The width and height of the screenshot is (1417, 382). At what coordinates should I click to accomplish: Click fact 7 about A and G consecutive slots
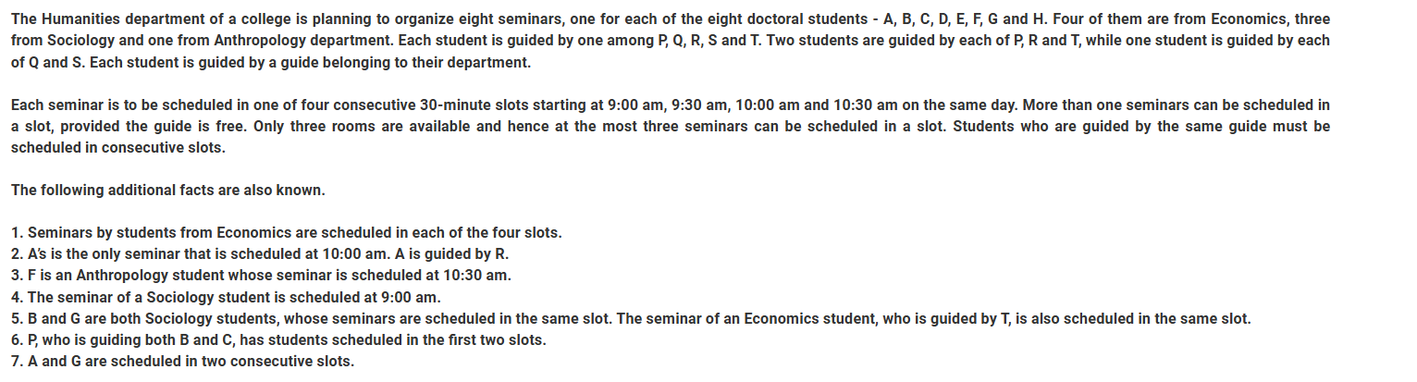(x=182, y=361)
